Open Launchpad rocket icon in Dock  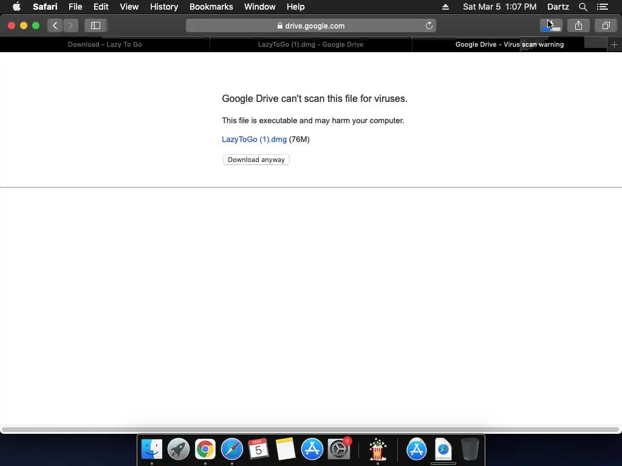tap(178, 450)
